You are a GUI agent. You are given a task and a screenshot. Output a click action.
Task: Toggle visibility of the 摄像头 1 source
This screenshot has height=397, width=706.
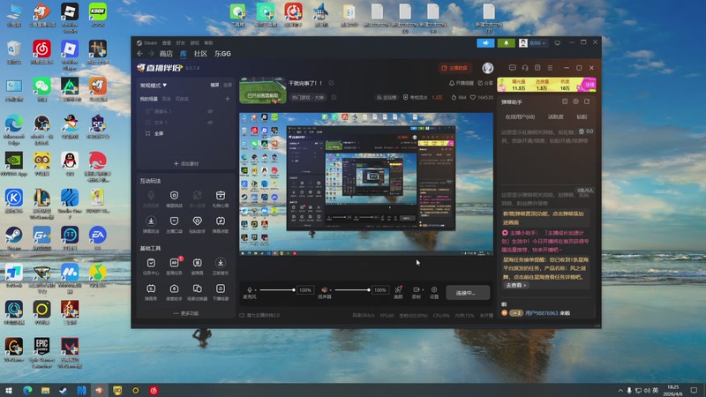click(x=210, y=111)
